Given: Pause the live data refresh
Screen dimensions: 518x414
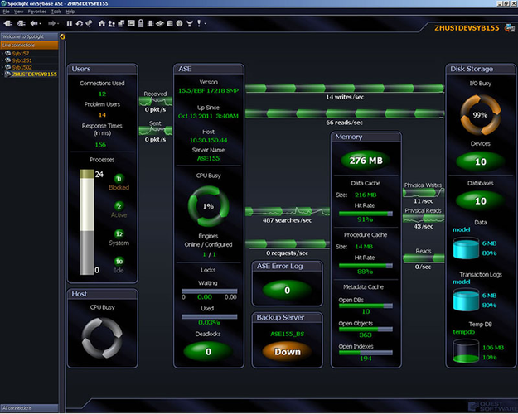Looking at the screenshot, I should tap(70, 23).
